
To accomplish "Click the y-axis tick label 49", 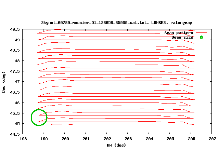I will coord(17,40).
